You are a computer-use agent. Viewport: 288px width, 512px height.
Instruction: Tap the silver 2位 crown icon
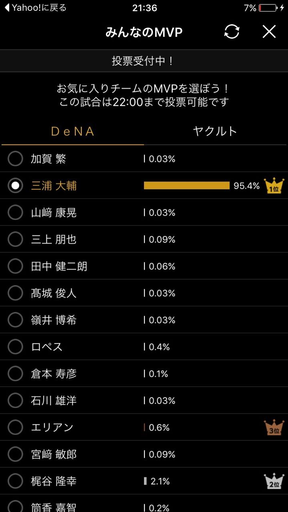click(x=274, y=481)
